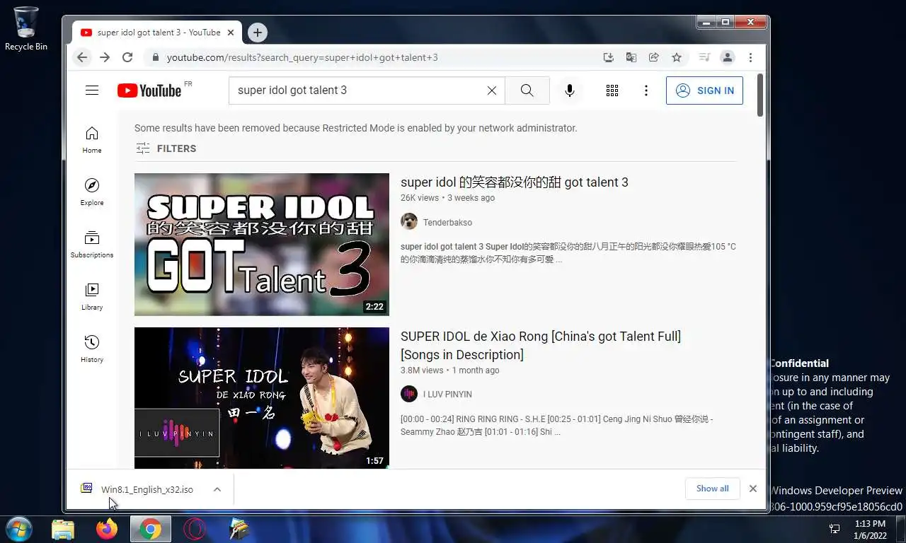Click the '26K views' text
Image resolution: width=906 pixels, height=543 pixels.
[420, 198]
